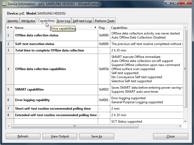Select the 'Error logging capability' row
The image size is (194, 145).
click(95, 100)
